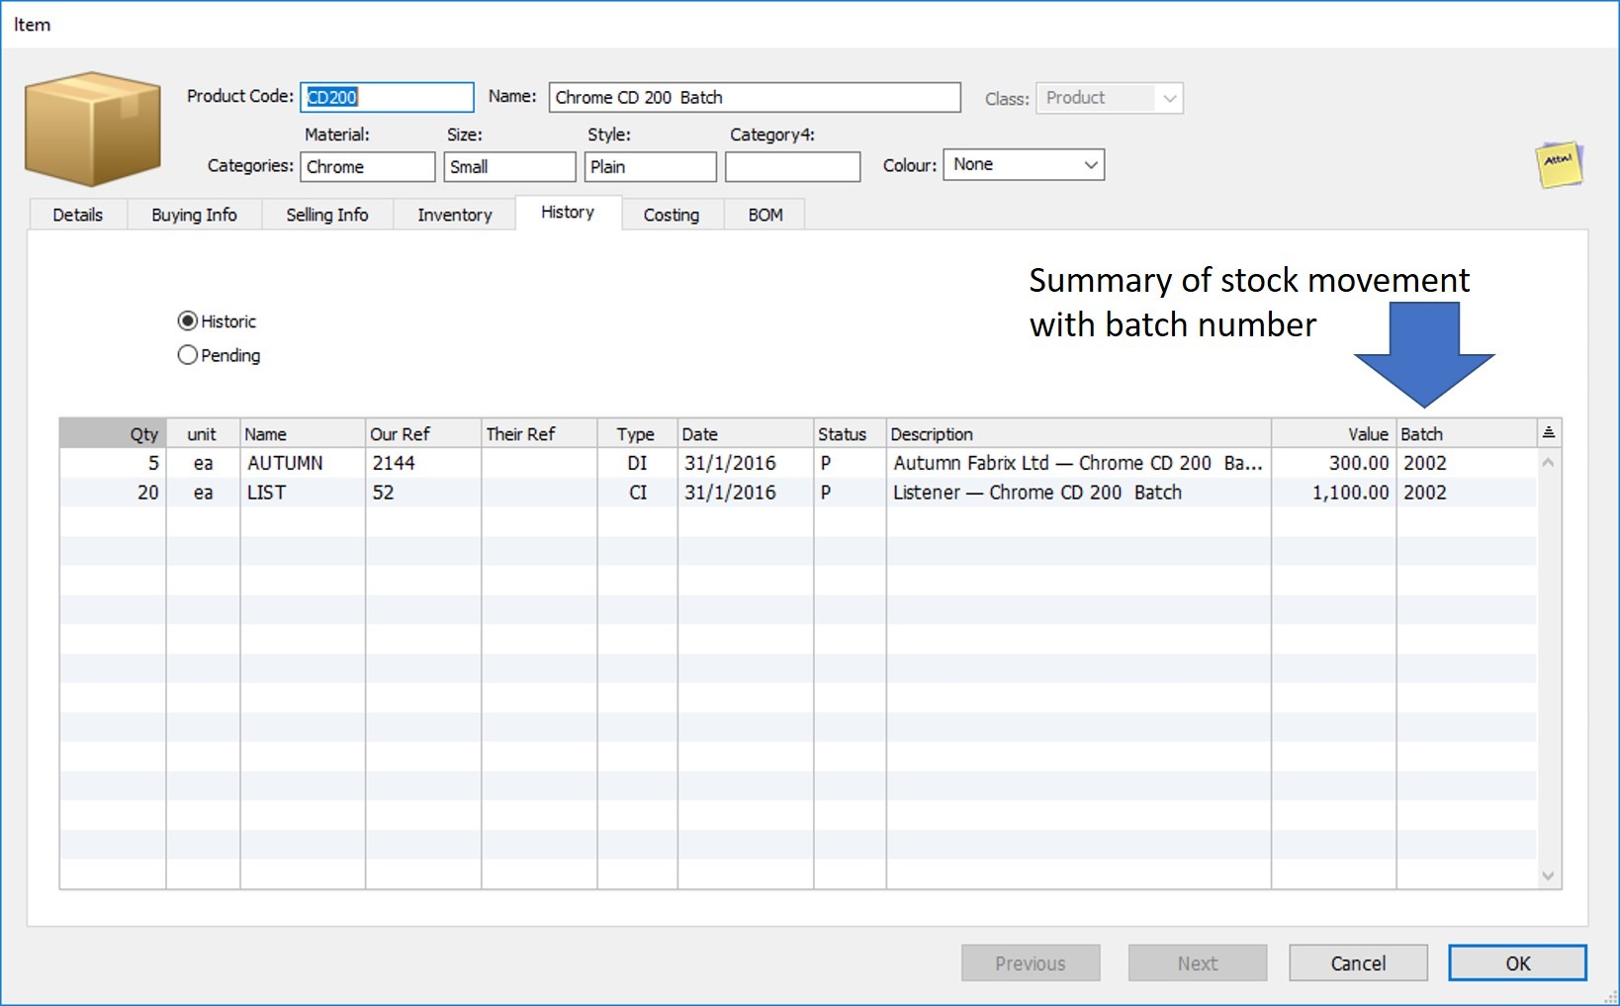The image size is (1620, 1006).
Task: Click the scroll-down arrow on the table scrollbar
Action: (x=1548, y=875)
